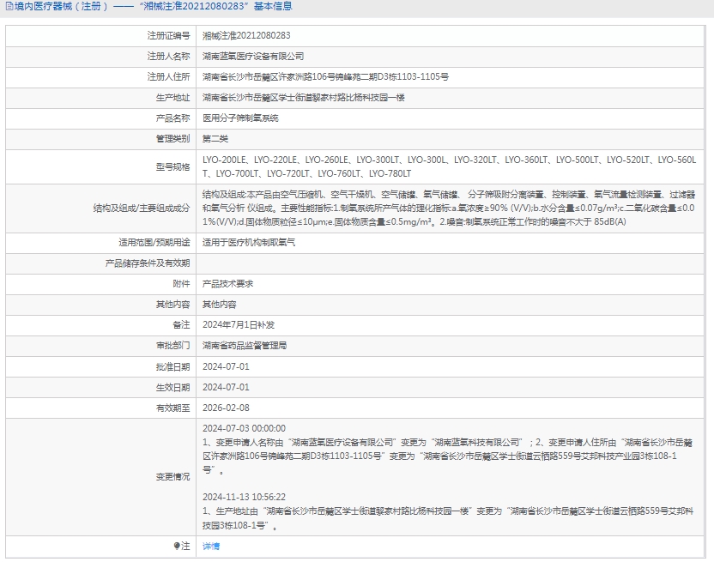Click the 变更情况 row label

point(172,477)
